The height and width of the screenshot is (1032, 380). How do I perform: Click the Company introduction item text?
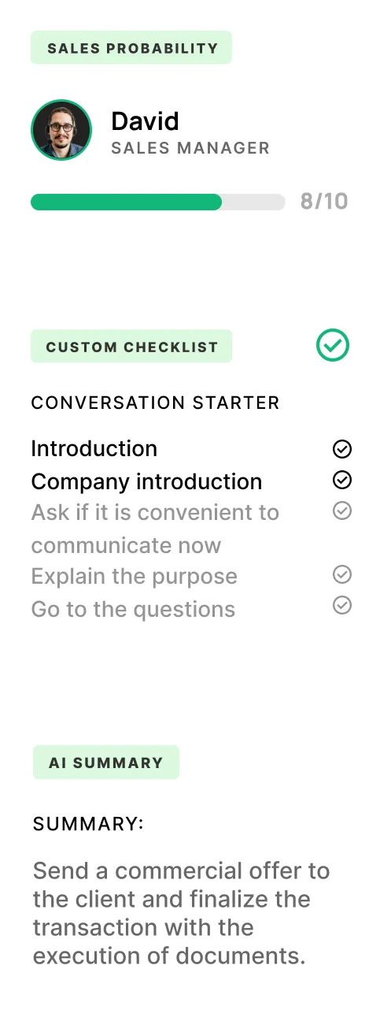coord(146,481)
